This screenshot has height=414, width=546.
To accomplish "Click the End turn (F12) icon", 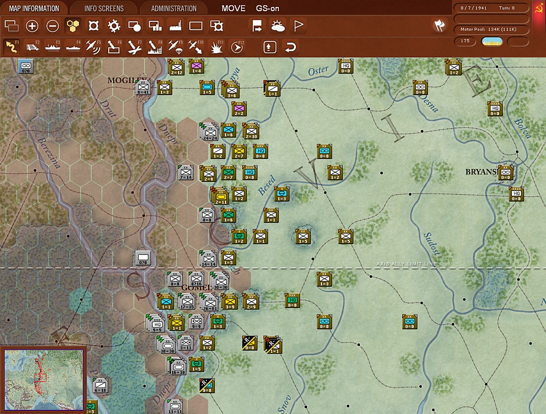I will coord(237,47).
